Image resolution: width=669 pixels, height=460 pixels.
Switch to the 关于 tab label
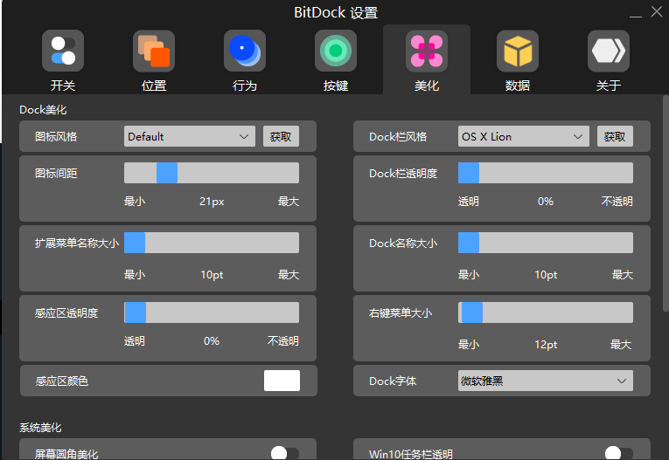609,86
